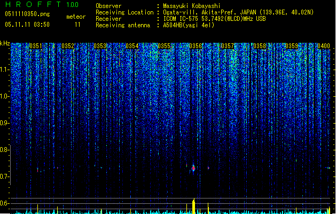336x214 pixels.
Task: Click the observer name Masayuki Kobayashi
Action: (191, 6)
